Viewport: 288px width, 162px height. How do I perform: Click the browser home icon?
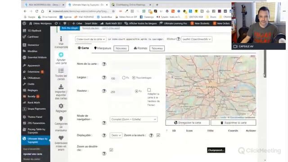(x=43, y=11)
